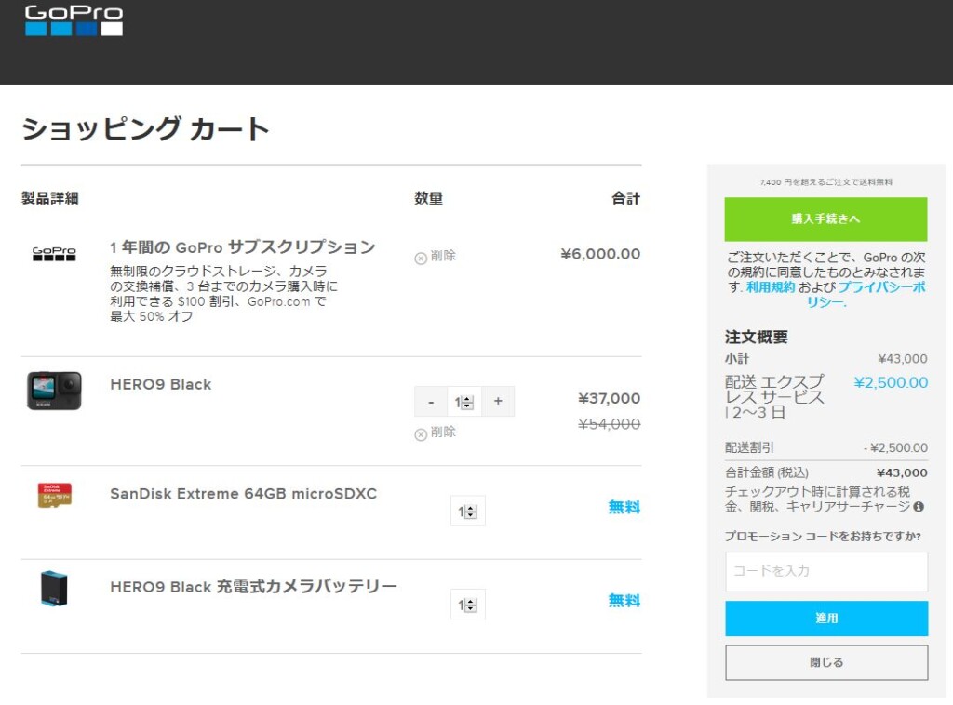Viewport: 953px width, 705px height.
Task: Apply promo code with 適用 button
Action: 826,619
